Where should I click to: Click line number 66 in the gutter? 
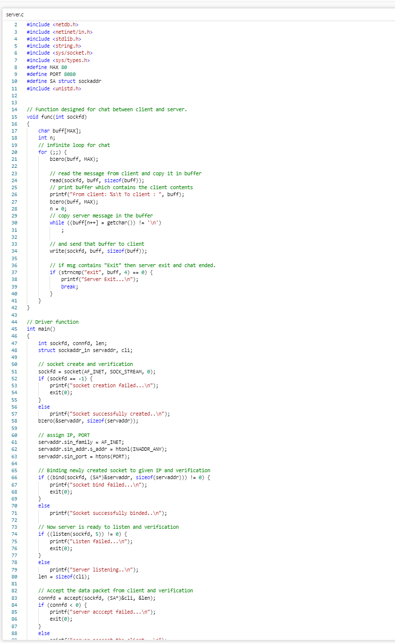[14, 477]
